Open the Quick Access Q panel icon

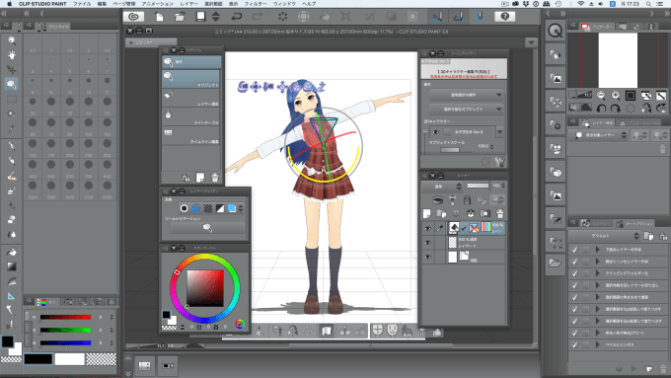[556, 31]
